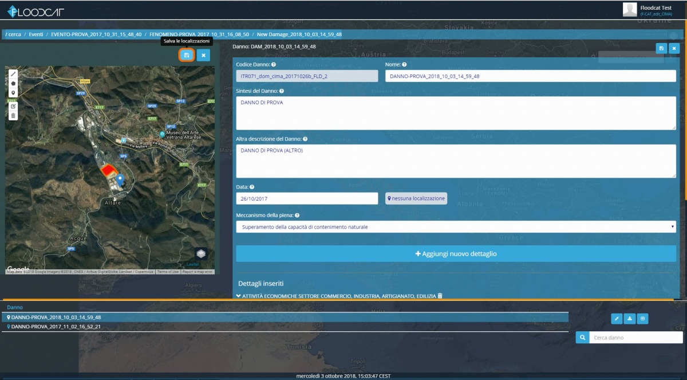Screen dimensions: 687x380
Task: Change the date 26/10/2017 in Data field
Action: pyautogui.click(x=307, y=198)
